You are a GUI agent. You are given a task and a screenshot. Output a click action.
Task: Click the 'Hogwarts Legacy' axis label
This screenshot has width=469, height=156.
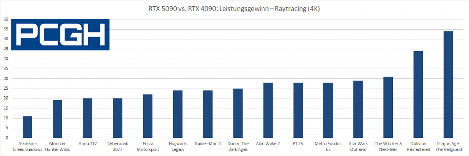pyautogui.click(x=178, y=146)
